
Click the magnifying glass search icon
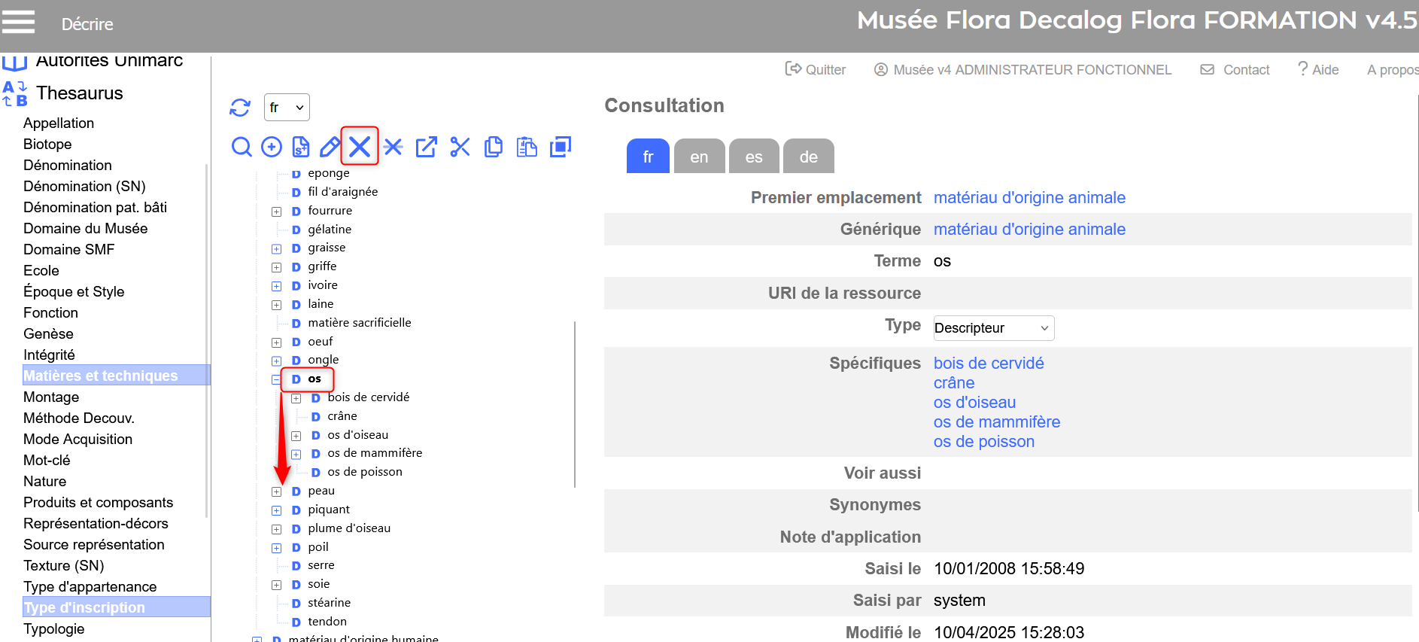(x=242, y=147)
